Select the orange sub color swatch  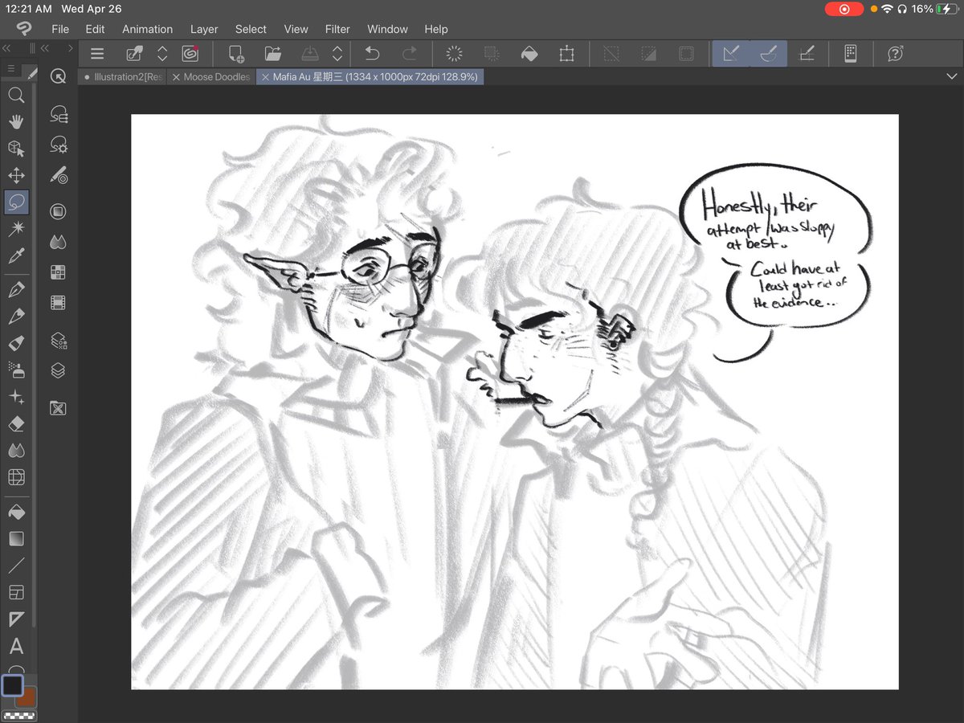(28, 697)
